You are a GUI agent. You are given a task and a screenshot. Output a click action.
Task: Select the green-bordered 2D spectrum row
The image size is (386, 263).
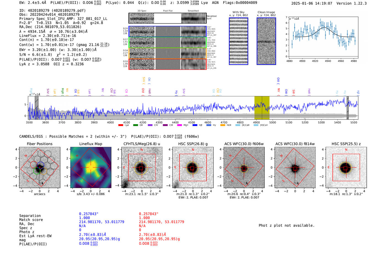tap(168, 42)
